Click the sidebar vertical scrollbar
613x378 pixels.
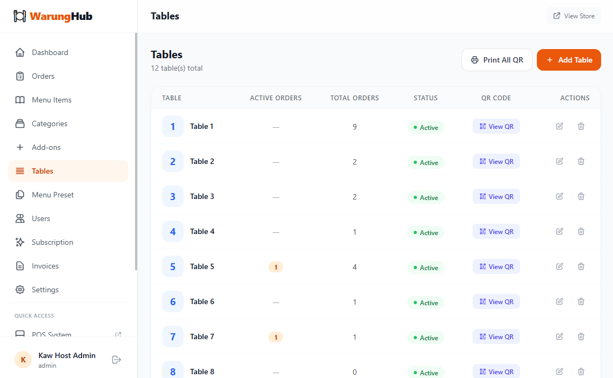tap(136, 151)
